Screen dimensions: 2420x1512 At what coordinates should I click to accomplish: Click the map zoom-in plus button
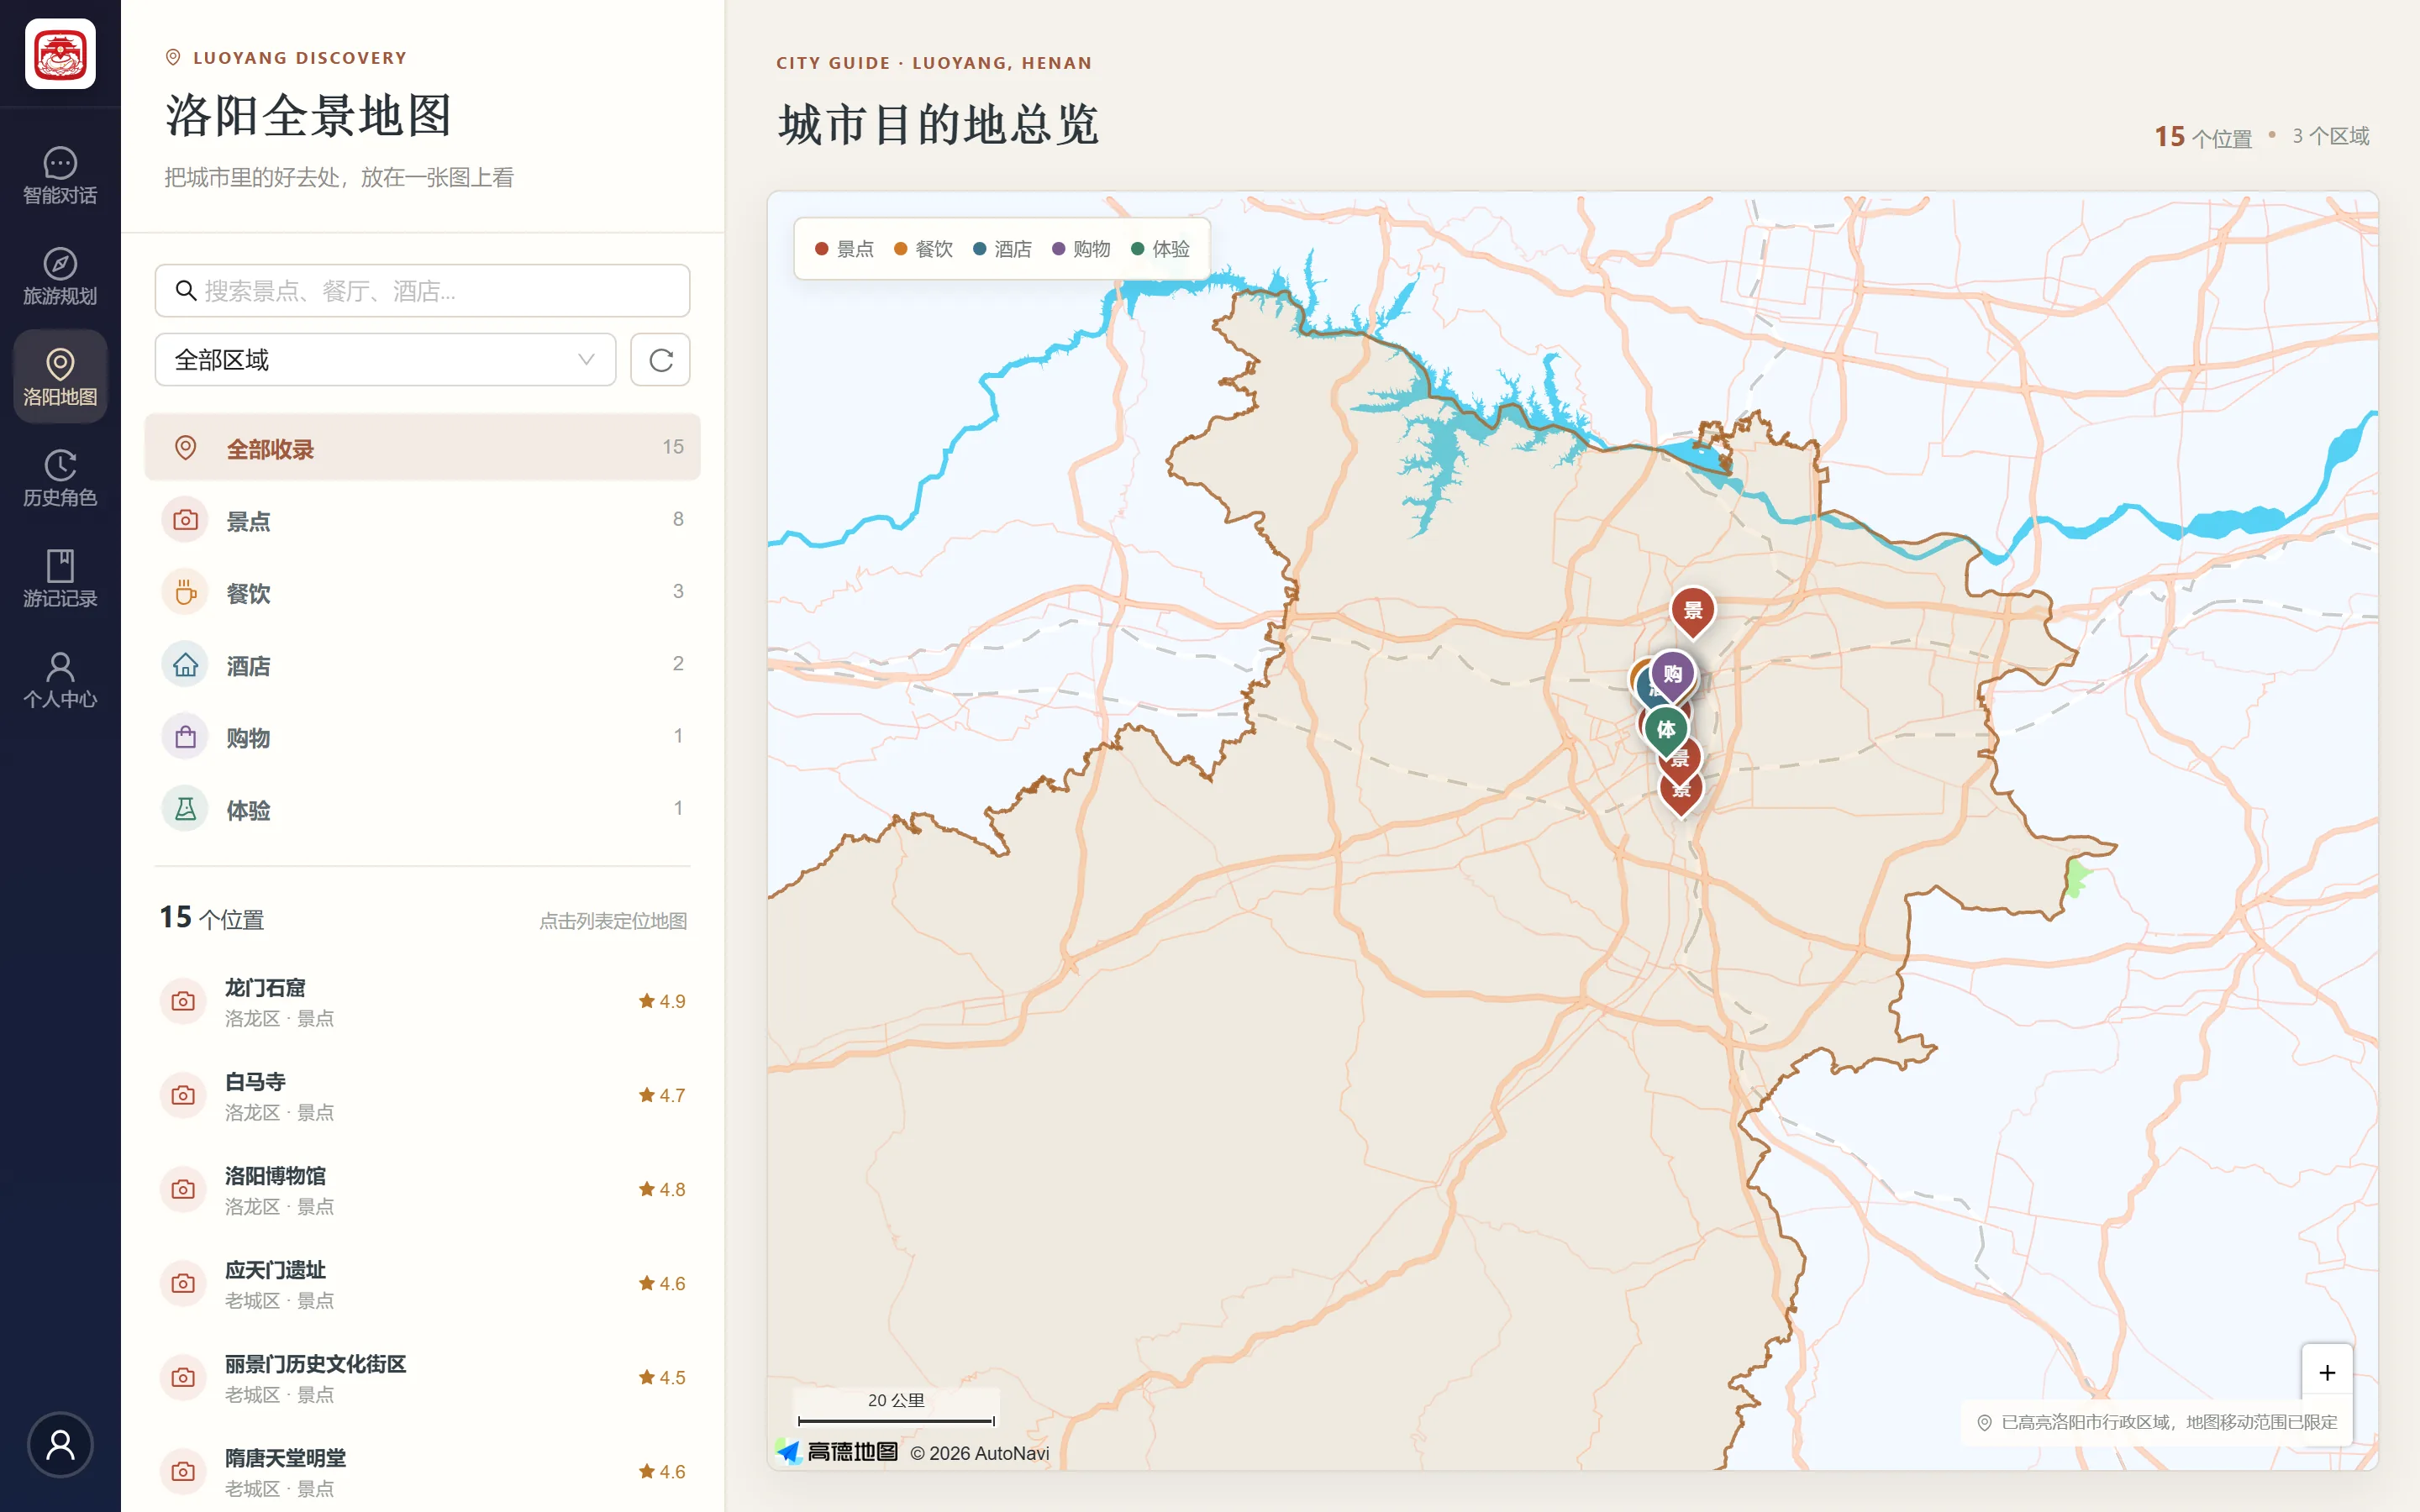point(2327,1373)
